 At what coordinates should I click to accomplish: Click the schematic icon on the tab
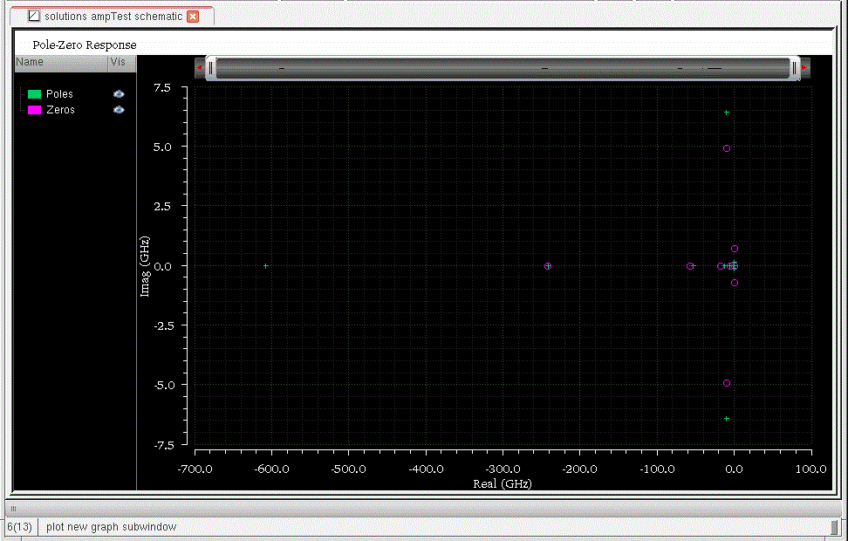coord(34,17)
